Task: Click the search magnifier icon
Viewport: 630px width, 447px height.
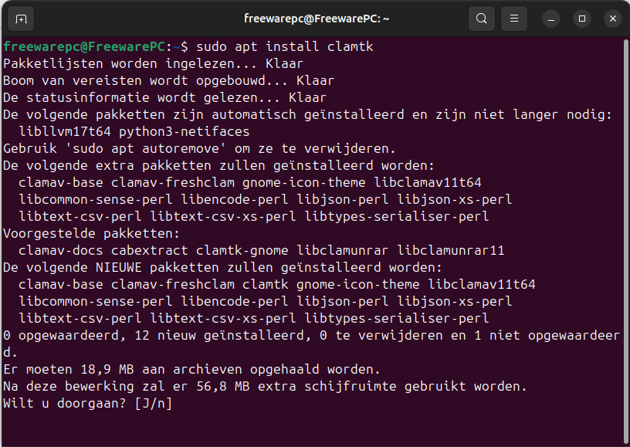Action: [x=482, y=19]
